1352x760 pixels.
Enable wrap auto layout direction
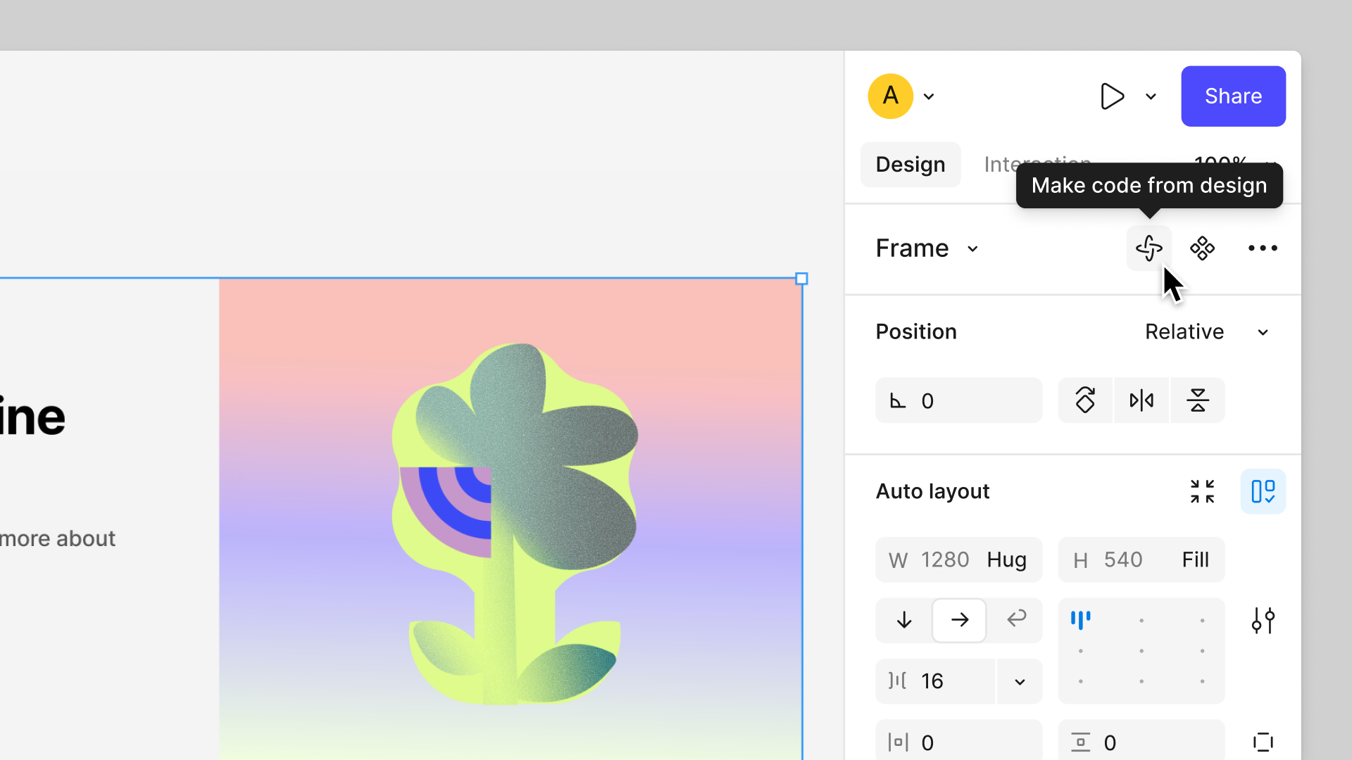tap(1016, 619)
